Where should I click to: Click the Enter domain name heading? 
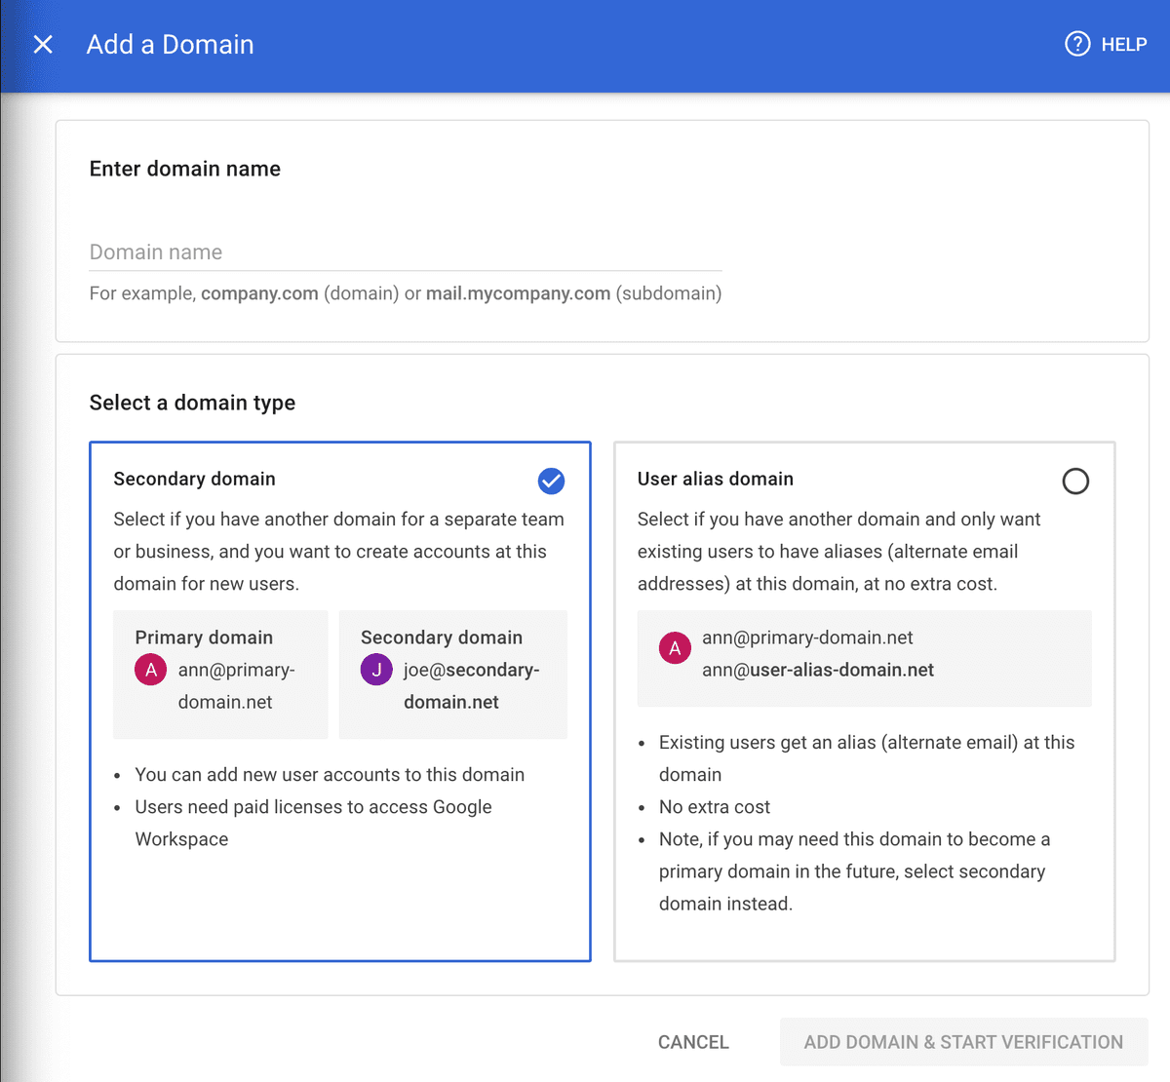click(x=185, y=169)
